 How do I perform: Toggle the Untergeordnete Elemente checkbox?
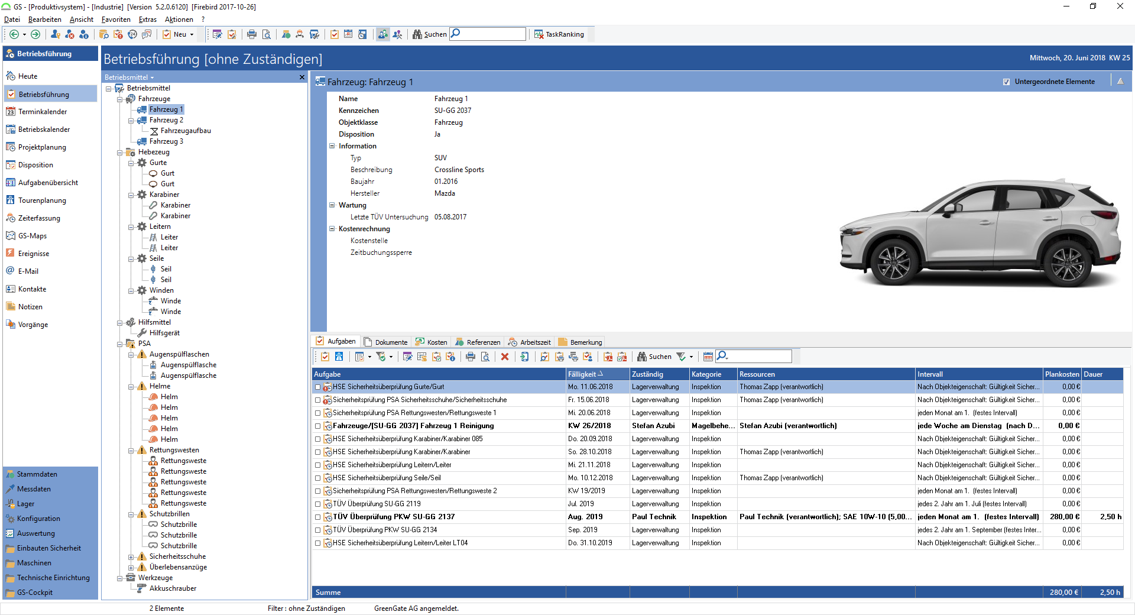(1006, 82)
